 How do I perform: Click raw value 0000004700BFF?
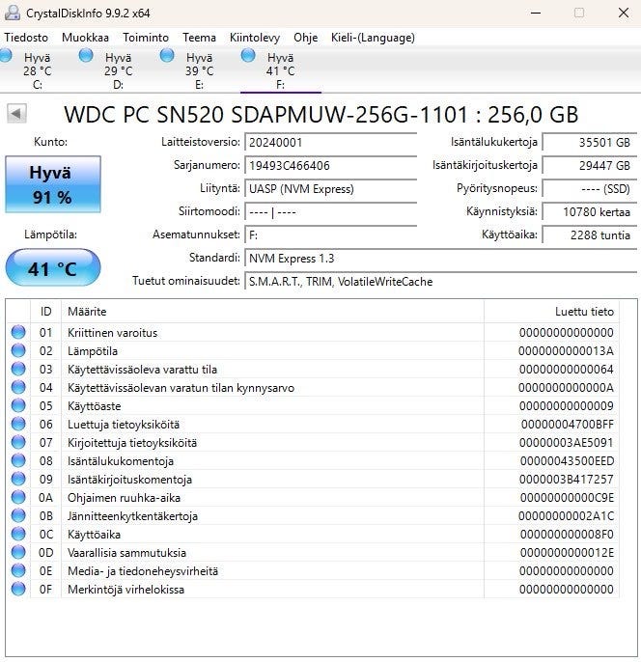(x=567, y=425)
